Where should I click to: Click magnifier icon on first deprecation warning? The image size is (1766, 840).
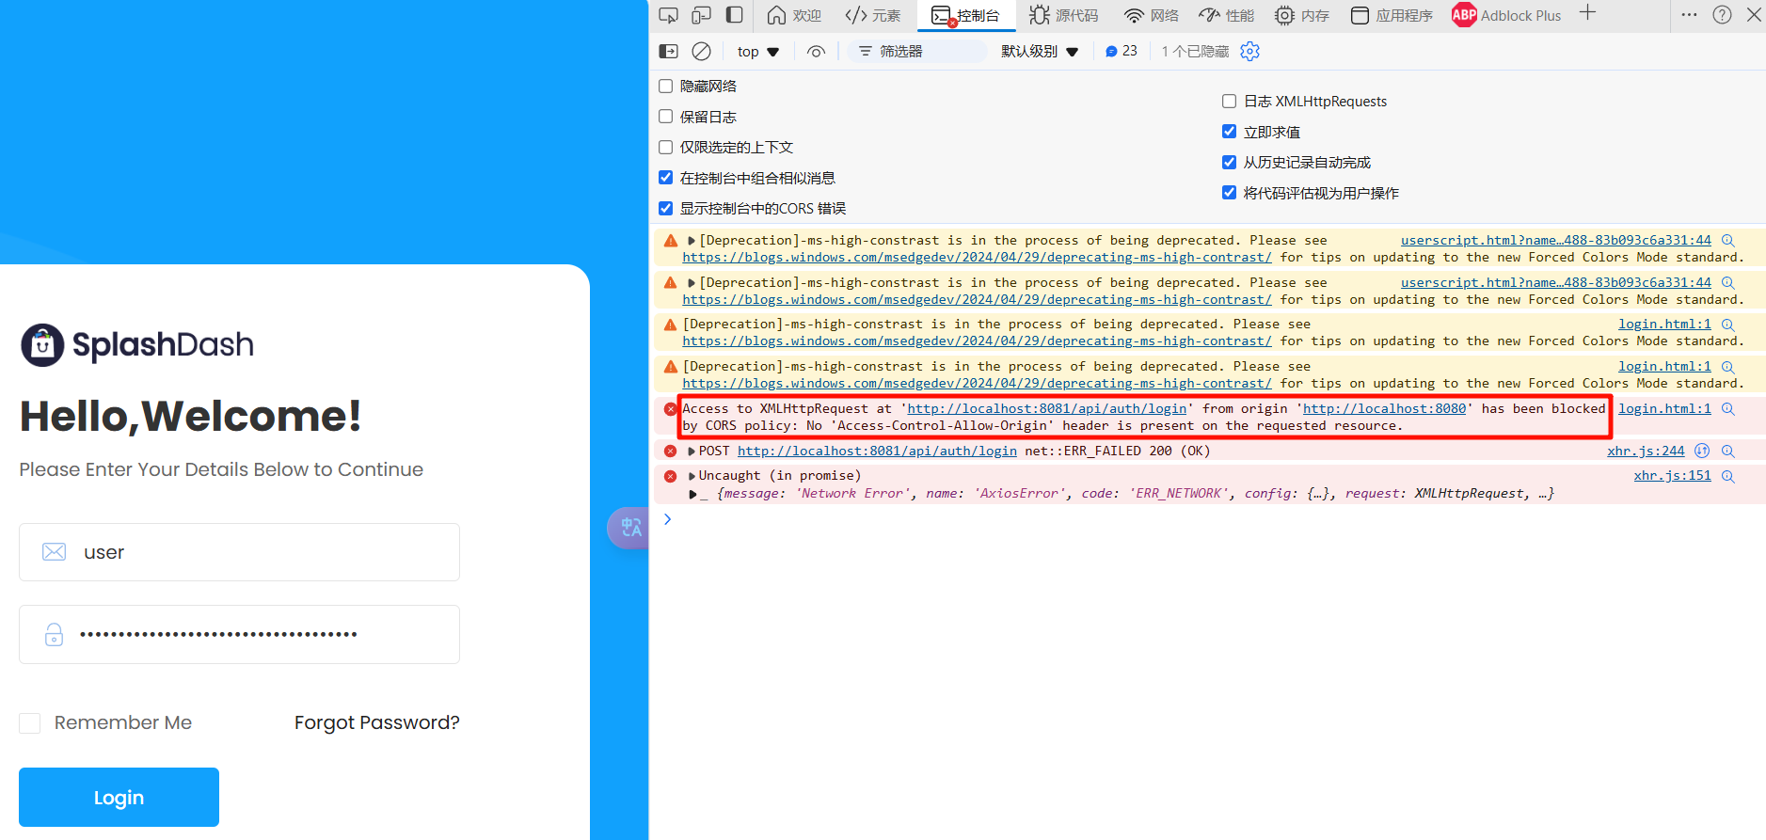coord(1727,241)
